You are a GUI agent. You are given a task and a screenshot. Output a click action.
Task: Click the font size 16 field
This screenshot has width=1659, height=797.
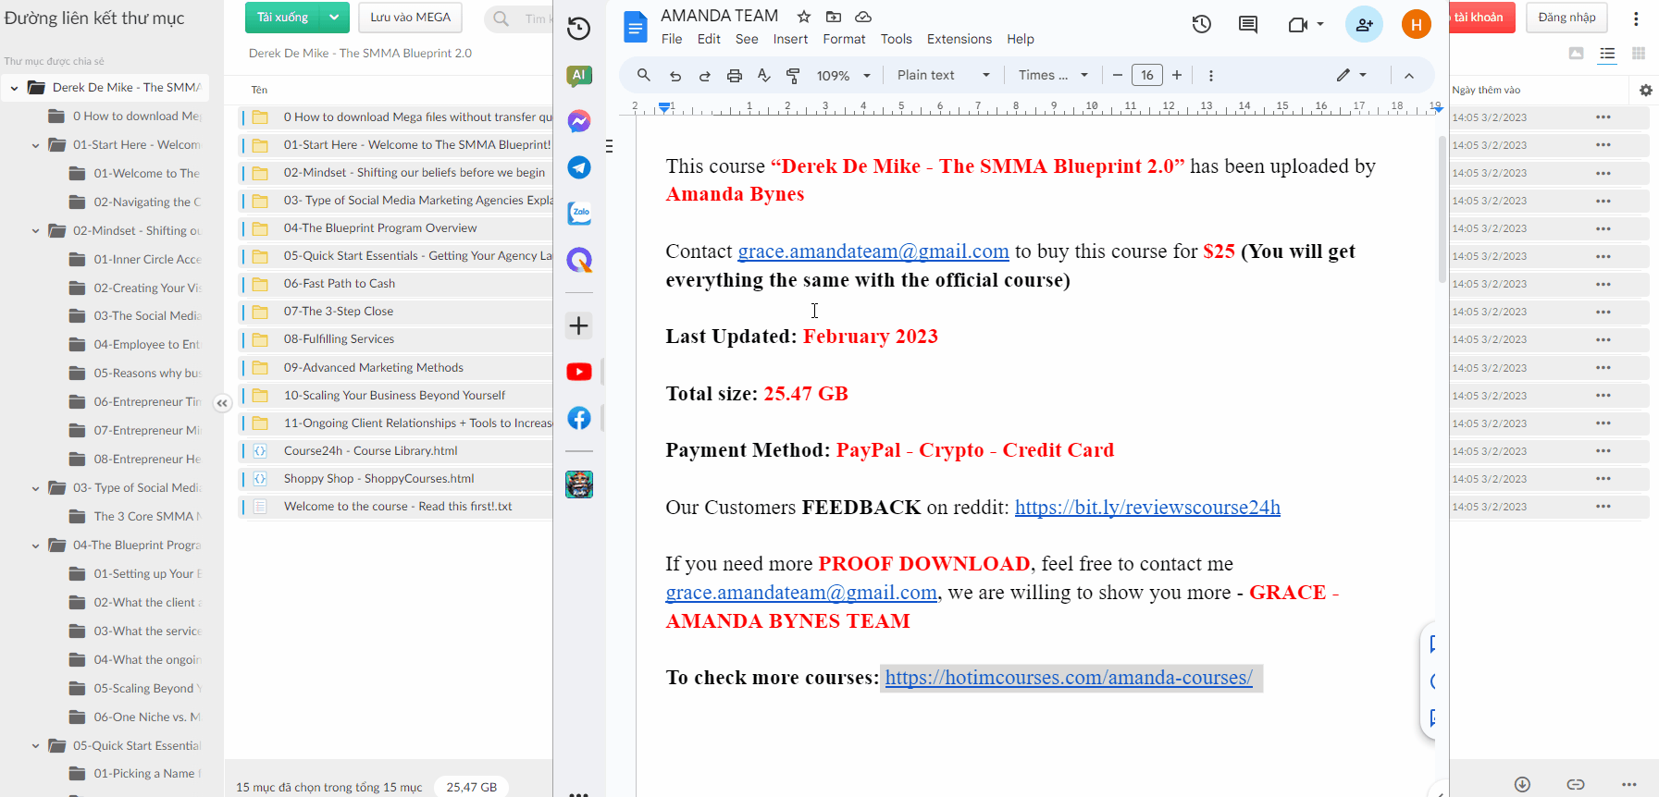1147,75
